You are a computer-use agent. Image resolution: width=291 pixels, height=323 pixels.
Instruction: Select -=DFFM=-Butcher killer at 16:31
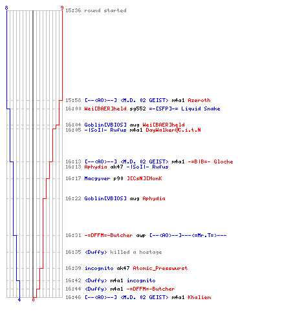click(x=109, y=235)
